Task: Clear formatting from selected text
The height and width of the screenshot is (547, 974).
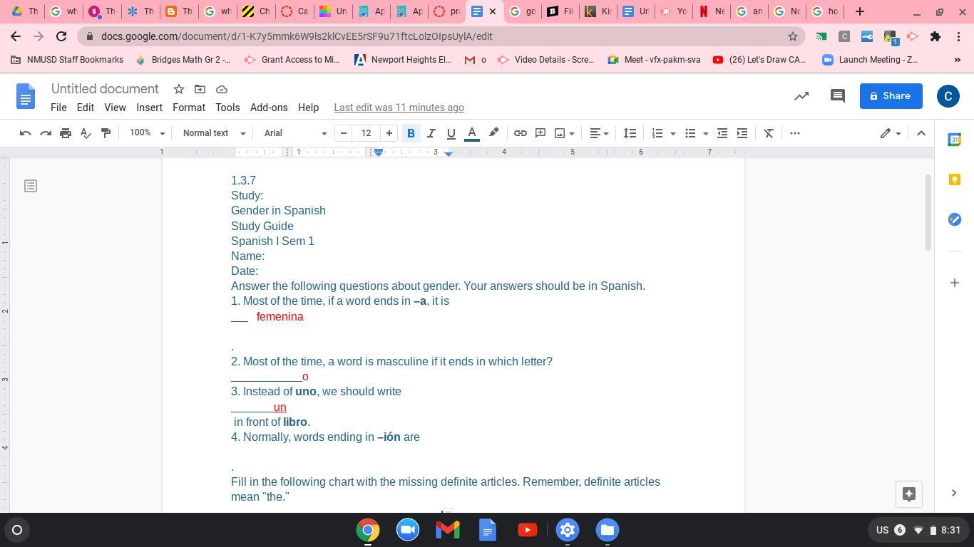Action: (x=769, y=133)
